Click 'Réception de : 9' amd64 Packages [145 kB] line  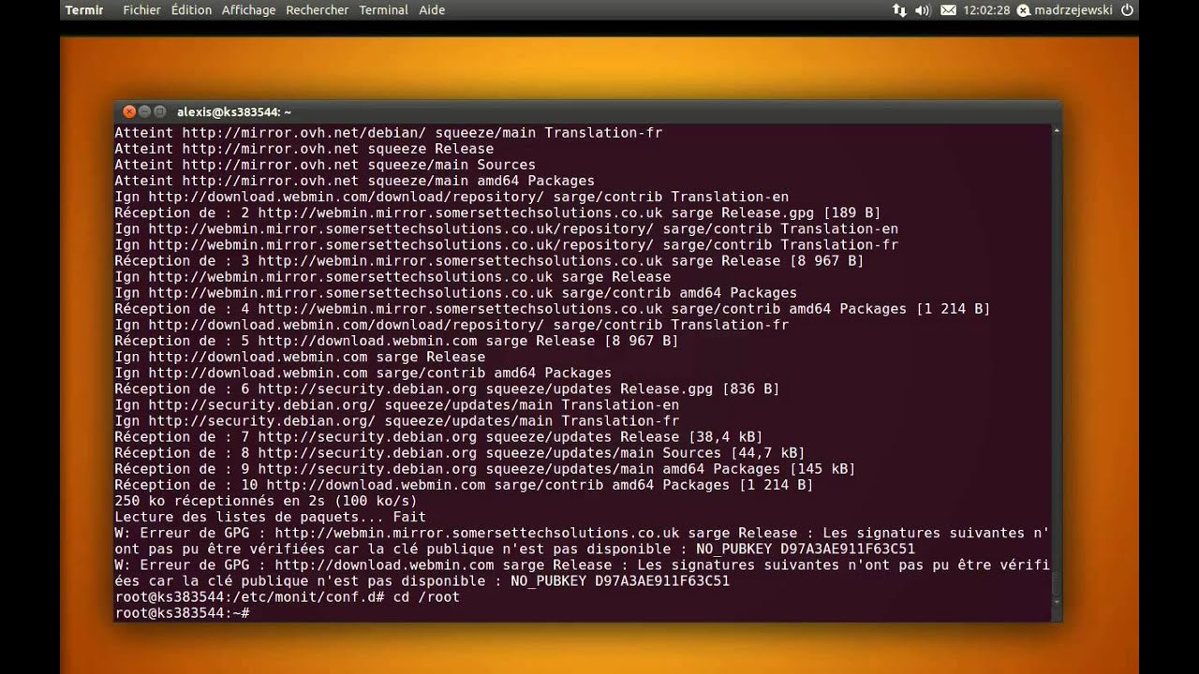pos(485,469)
